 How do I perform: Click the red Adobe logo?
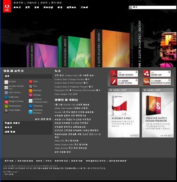click(7, 6)
